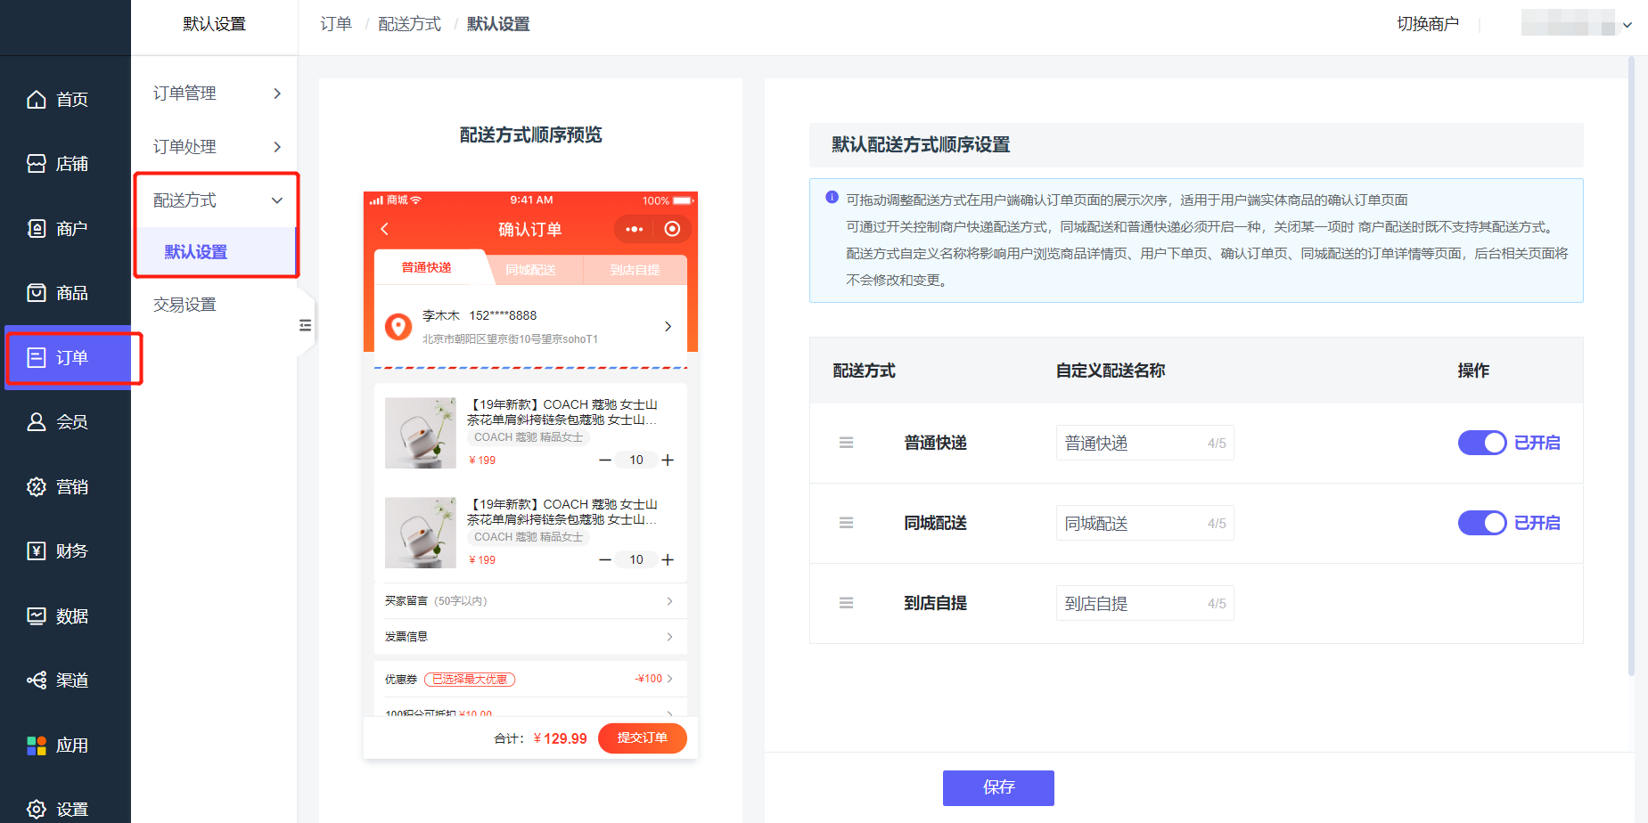1648x823 pixels.
Task: Toggle off the 普通快递 delivery switch
Action: click(1481, 443)
